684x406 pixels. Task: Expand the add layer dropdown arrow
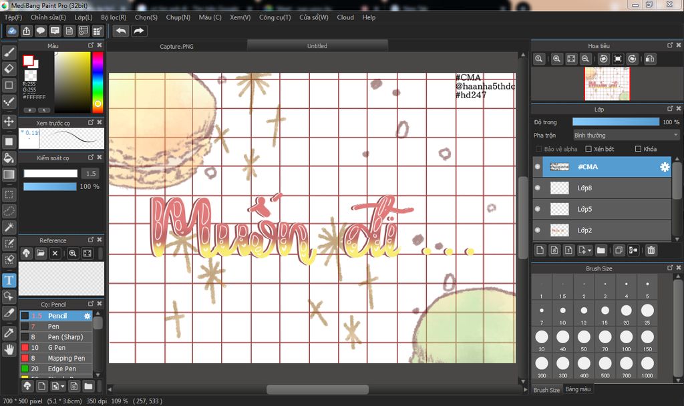(x=589, y=251)
